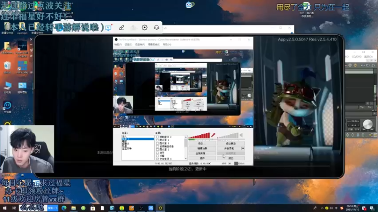
Task: Click the sources list scroll-down arrow
Action: click(x=186, y=159)
